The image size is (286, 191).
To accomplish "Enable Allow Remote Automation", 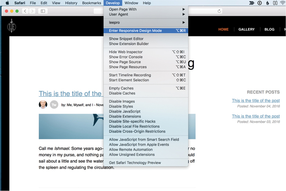I will [130, 150].
